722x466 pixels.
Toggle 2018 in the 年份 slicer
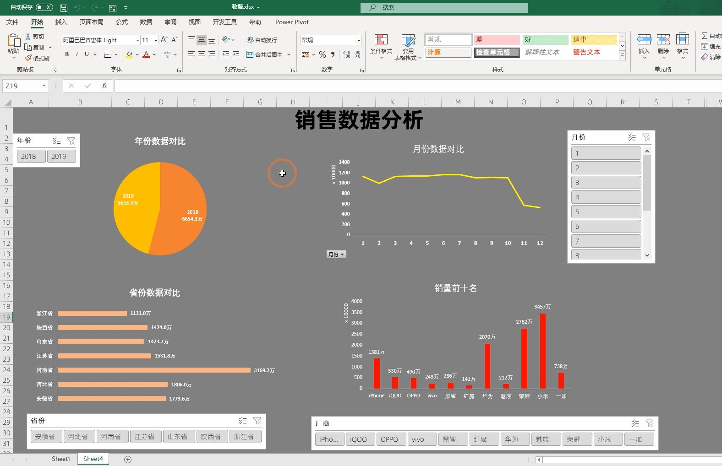[x=31, y=157]
